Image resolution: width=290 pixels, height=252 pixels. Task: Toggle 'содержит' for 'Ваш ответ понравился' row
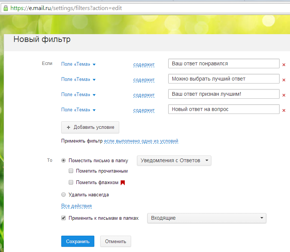pos(144,65)
